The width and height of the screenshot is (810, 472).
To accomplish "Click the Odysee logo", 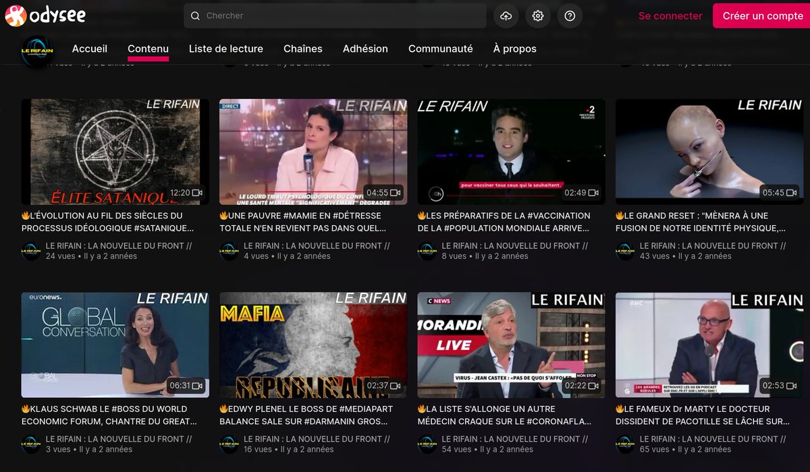I will (46, 15).
